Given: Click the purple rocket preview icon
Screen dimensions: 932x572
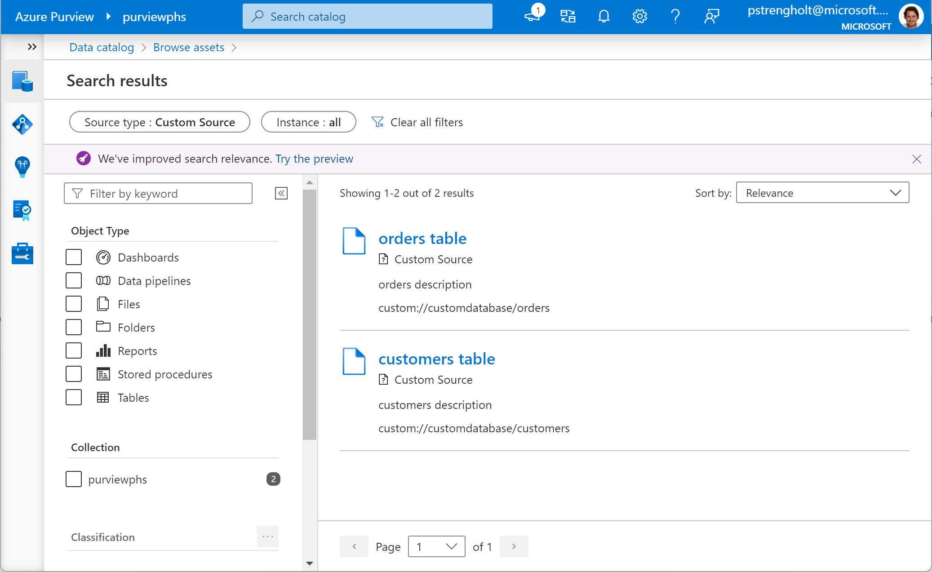Looking at the screenshot, I should tap(83, 159).
